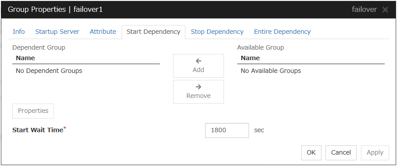
Task: Click the right arrow Remove icon
Action: click(198, 87)
